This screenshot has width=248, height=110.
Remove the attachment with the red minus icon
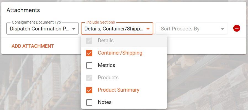pyautogui.click(x=237, y=28)
